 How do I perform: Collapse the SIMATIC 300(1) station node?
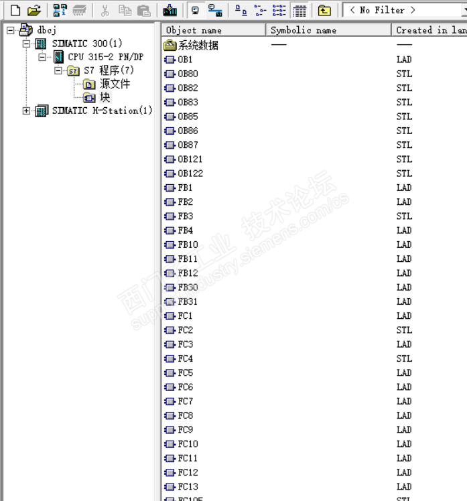click(x=27, y=44)
